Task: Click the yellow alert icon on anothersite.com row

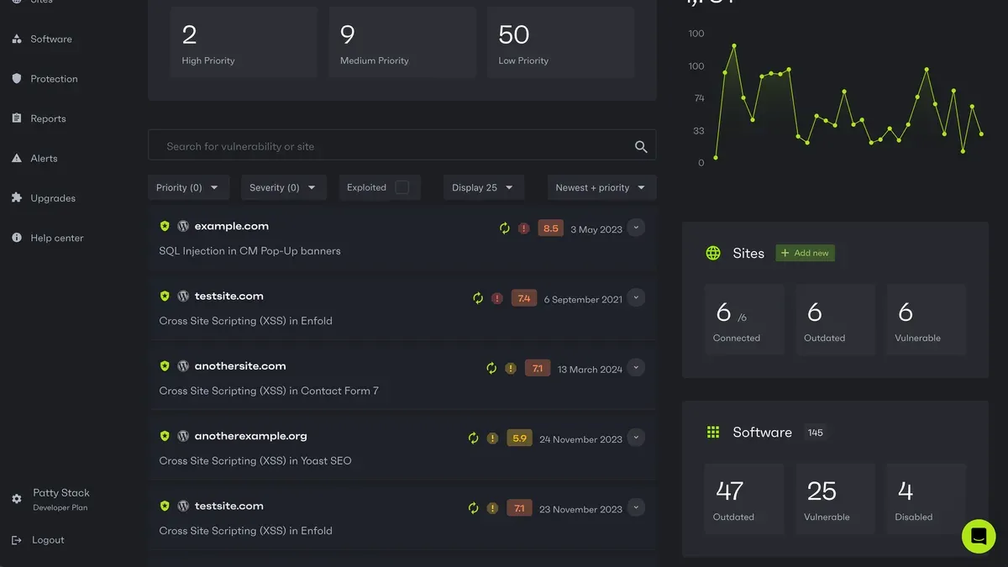Action: 511,368
